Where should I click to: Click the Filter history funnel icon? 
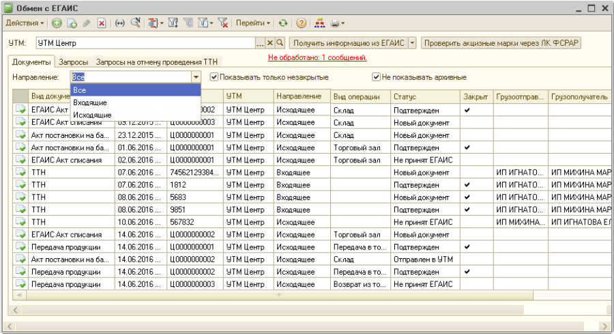(203, 23)
